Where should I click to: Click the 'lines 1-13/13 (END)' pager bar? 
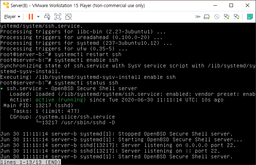click(x=30, y=162)
